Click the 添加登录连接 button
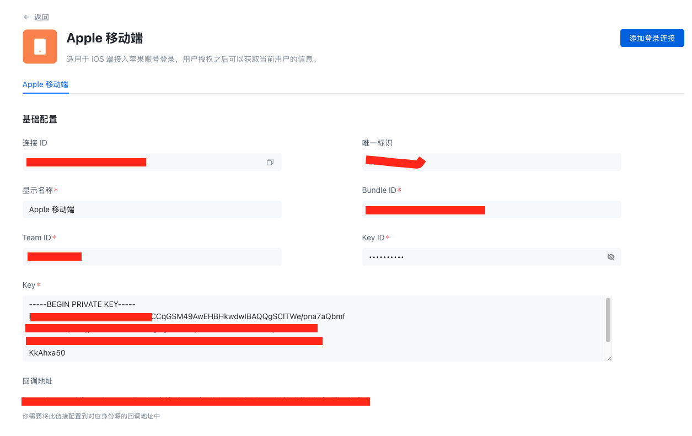Screen dimensions: 692x436 pyautogui.click(x=652, y=38)
